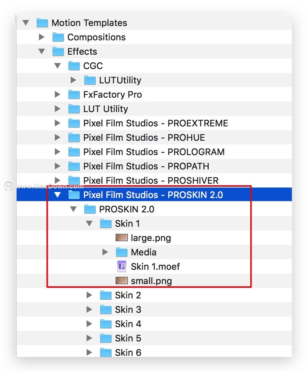Collapse the Skin 1 folder triangle
Viewport: 307px width, 372px height.
[x=89, y=223]
